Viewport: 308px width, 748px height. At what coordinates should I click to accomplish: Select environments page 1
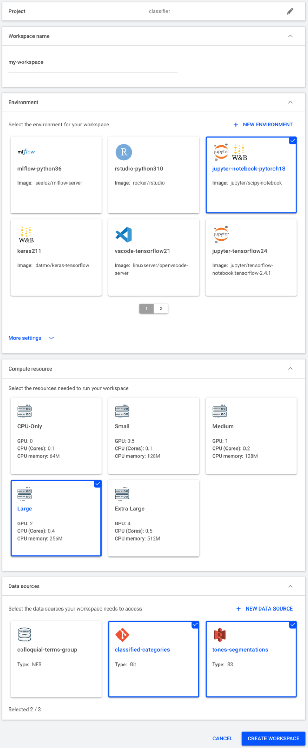(146, 309)
